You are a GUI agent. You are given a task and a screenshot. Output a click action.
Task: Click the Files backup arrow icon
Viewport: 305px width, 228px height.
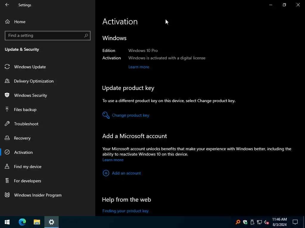click(7, 110)
